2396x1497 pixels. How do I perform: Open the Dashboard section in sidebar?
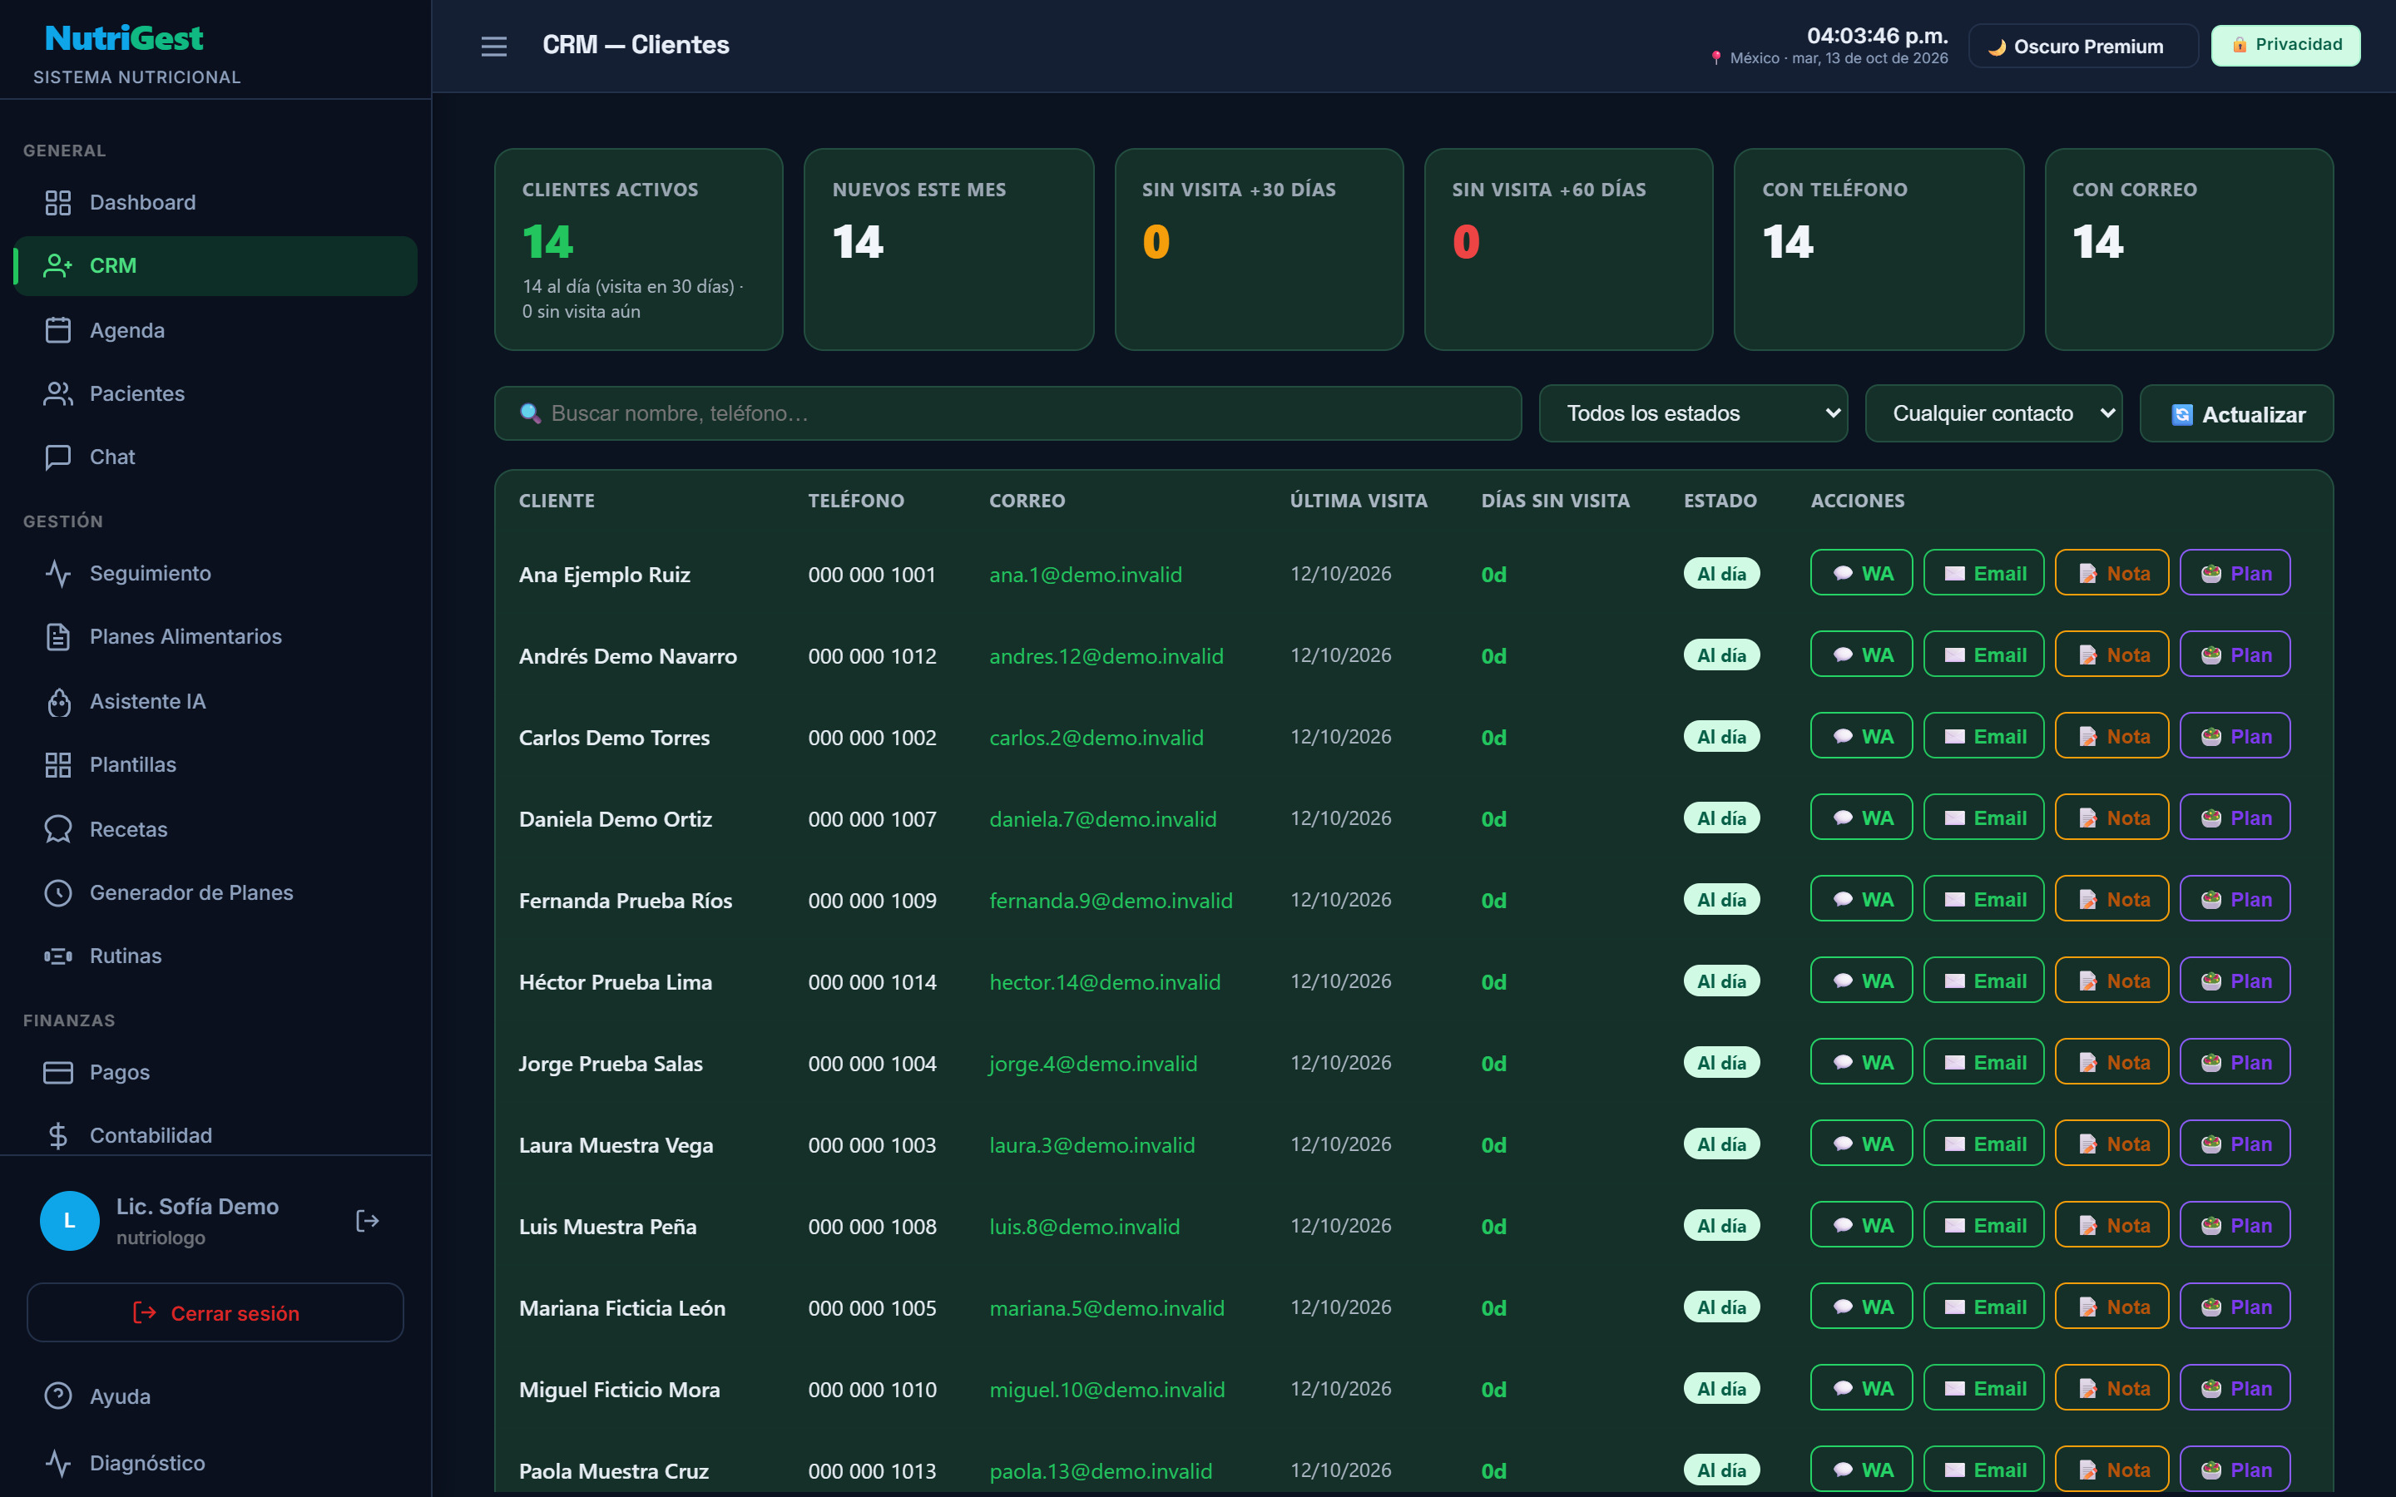(x=215, y=202)
